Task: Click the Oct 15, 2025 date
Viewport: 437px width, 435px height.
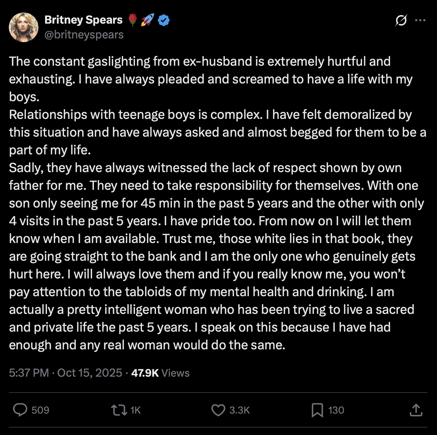Action: pos(90,373)
